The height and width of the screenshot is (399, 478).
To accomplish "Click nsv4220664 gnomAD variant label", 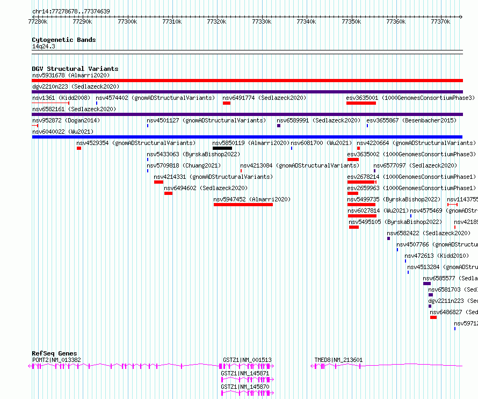I will (x=416, y=143).
